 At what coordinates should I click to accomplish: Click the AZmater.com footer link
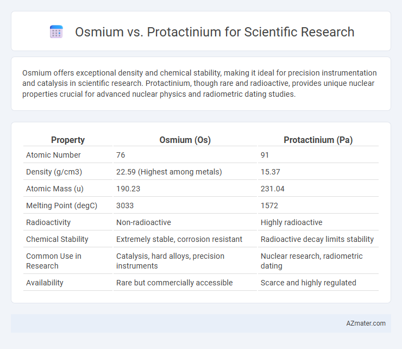tap(366, 323)
